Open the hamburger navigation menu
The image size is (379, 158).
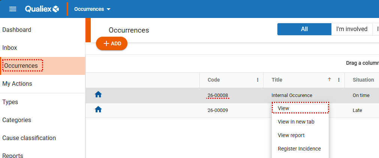[13, 9]
